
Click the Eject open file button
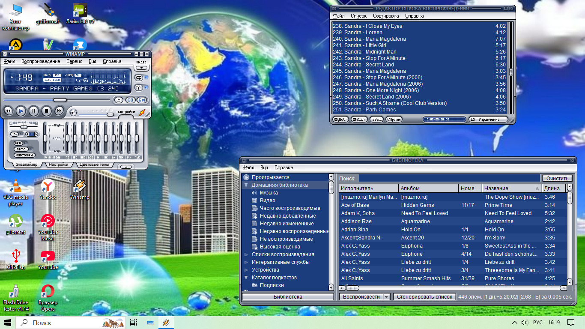point(119,100)
